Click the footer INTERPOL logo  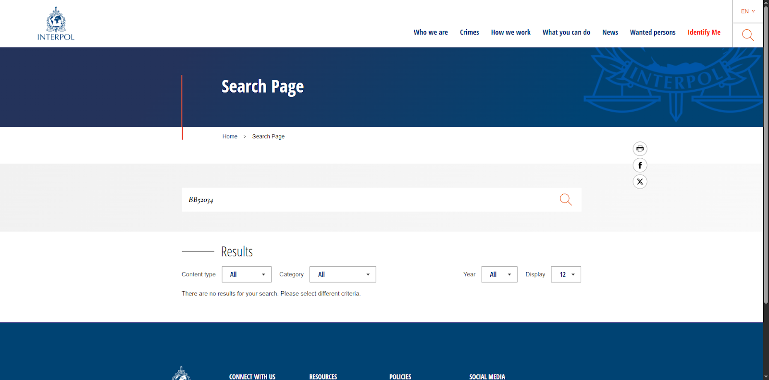(181, 374)
